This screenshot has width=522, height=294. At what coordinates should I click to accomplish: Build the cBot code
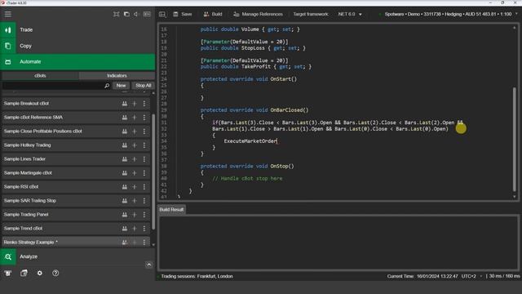[213, 14]
